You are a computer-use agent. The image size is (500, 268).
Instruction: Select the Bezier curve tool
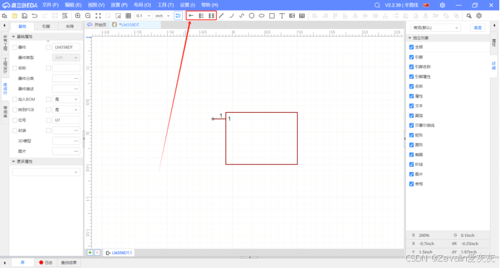coord(242,16)
